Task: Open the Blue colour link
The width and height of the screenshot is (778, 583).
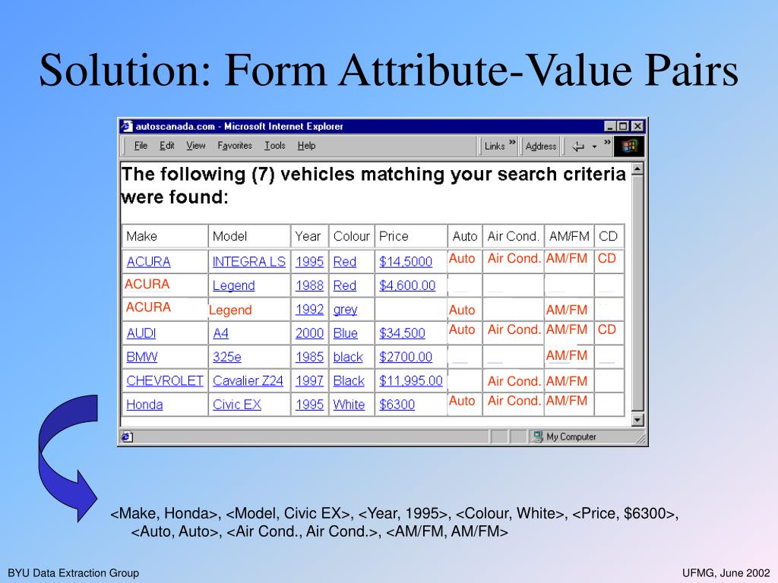Action: pos(346,333)
